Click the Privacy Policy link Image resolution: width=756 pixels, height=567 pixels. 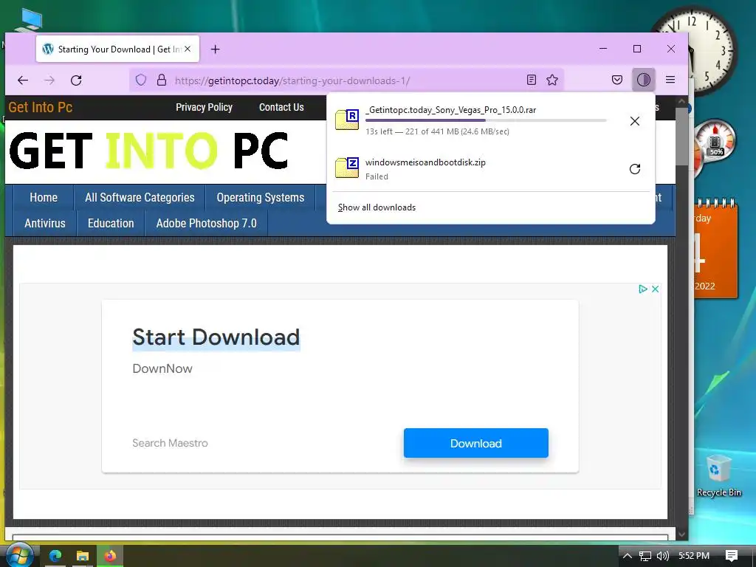(204, 107)
